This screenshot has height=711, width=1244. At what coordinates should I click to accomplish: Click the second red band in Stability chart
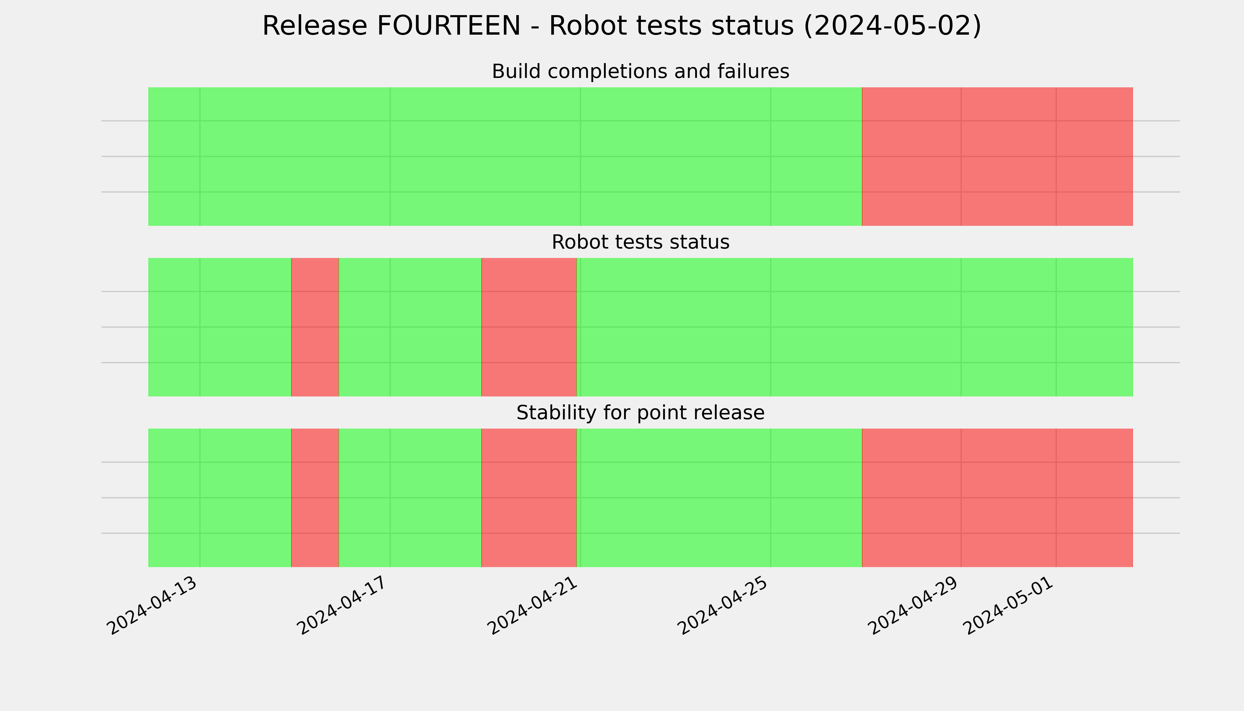pos(529,498)
